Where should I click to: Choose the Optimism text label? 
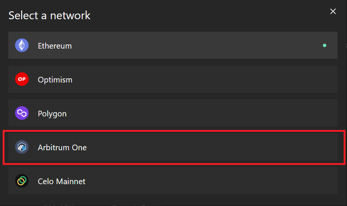[x=55, y=80]
